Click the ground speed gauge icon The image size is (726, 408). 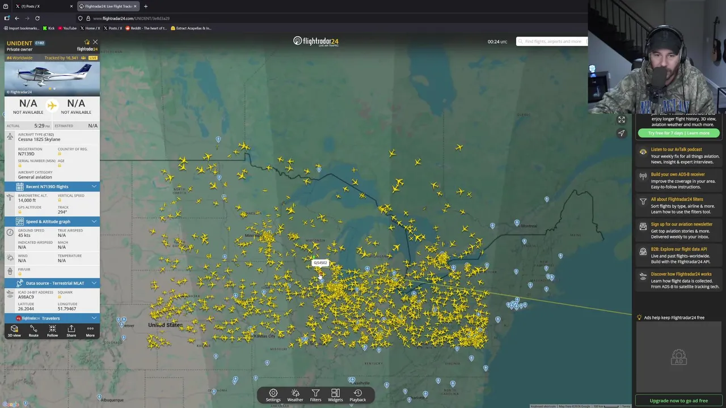click(10, 232)
